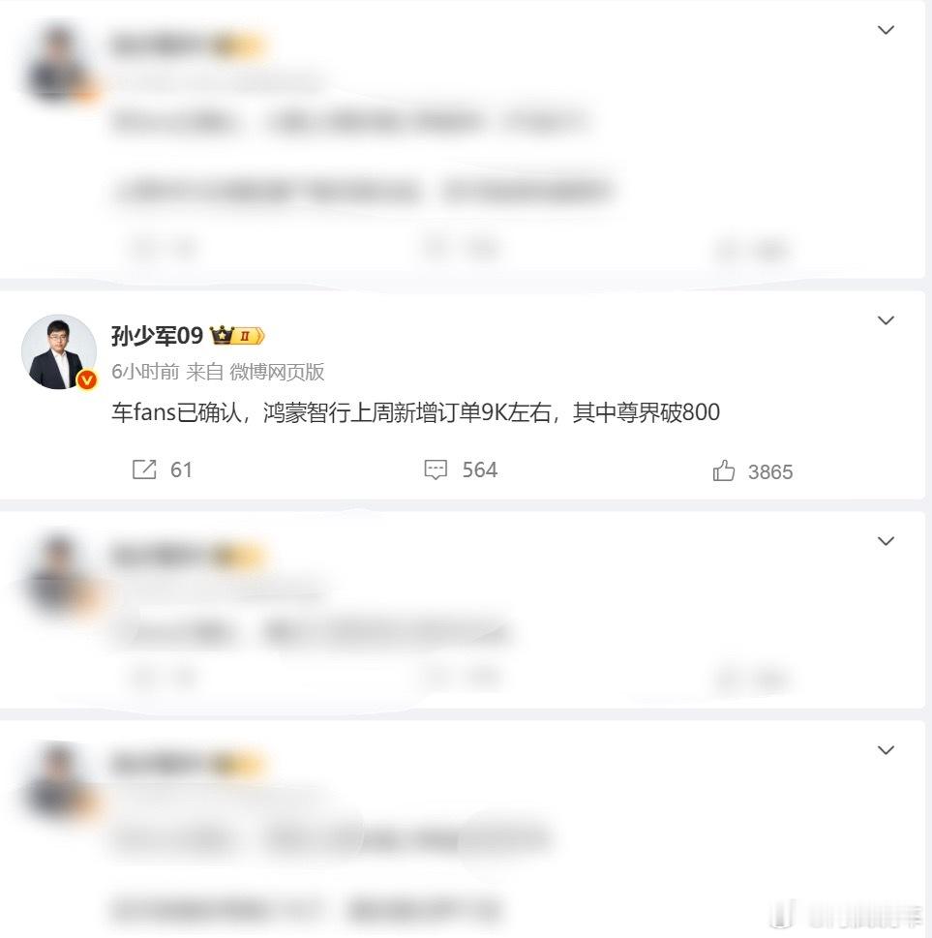Click the repost count 61
Image resolution: width=932 pixels, height=938 pixels.
click(x=181, y=469)
